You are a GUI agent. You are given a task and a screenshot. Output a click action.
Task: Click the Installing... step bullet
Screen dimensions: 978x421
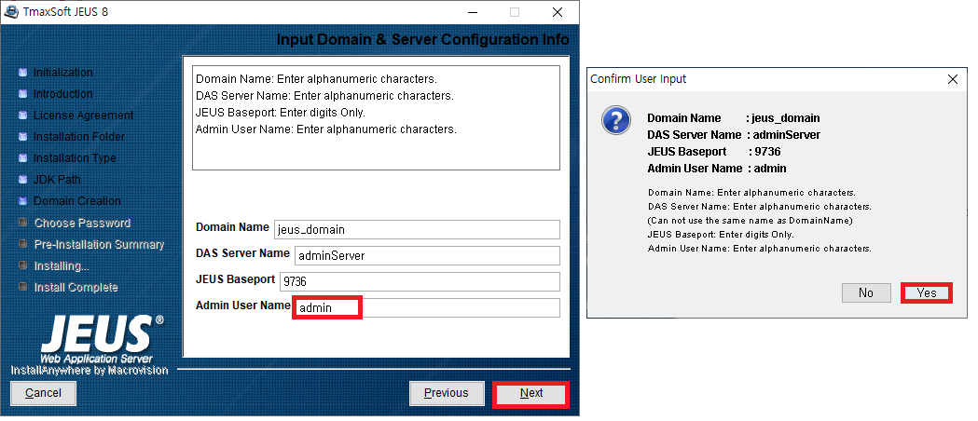[x=23, y=265]
